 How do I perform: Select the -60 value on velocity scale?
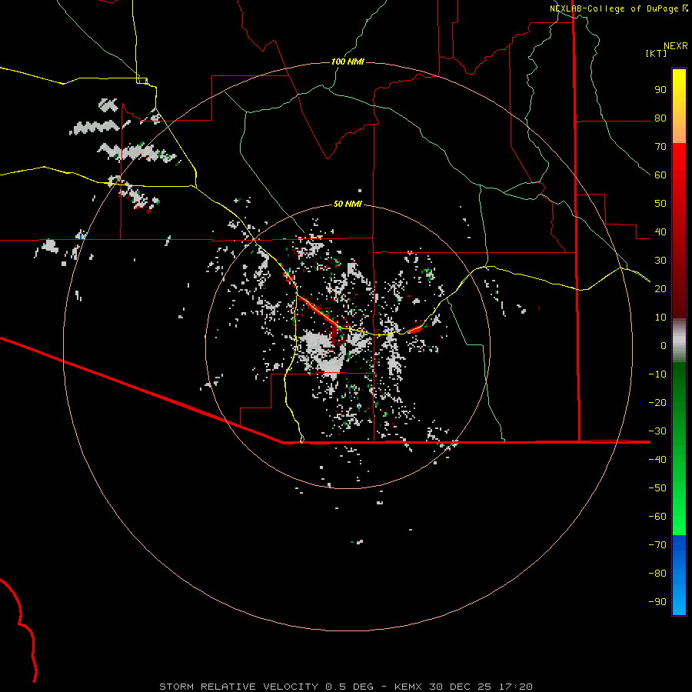pyautogui.click(x=657, y=517)
